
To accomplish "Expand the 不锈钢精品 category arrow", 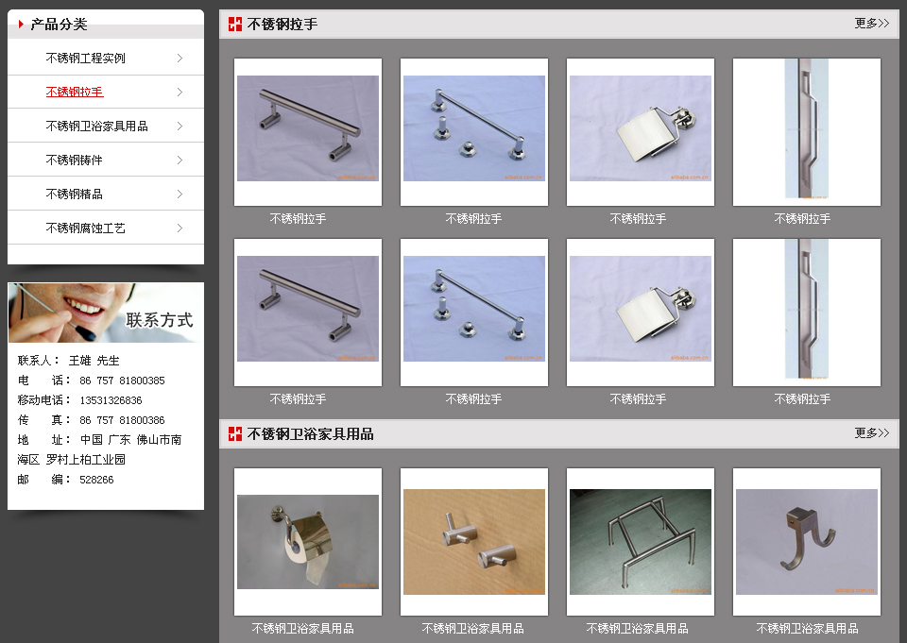I will pyautogui.click(x=180, y=195).
